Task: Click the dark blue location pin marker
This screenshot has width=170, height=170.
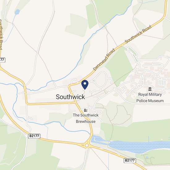Action: pos(85,85)
